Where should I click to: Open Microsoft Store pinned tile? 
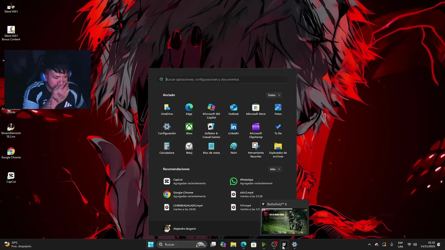[x=256, y=109]
